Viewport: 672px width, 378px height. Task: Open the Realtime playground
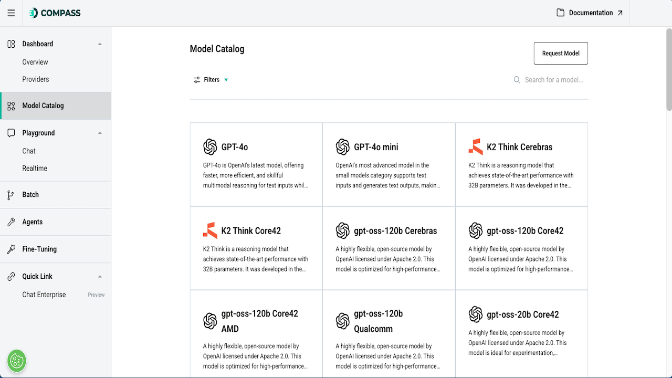point(35,169)
